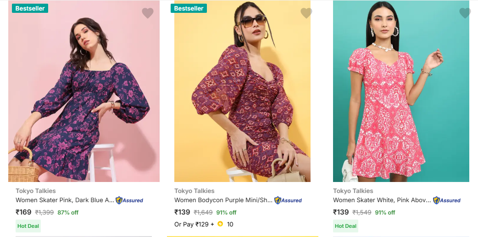Screen dimensions: 478x237
Task: Open Women Bodycon Purple Mini title link
Action: (x=223, y=200)
